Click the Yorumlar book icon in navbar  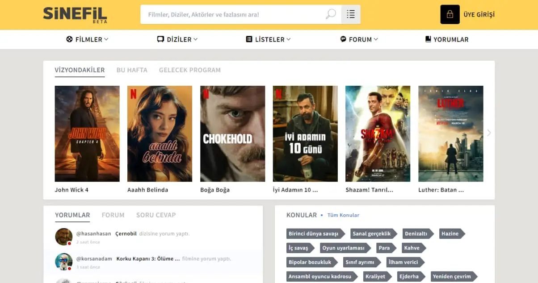[428, 39]
